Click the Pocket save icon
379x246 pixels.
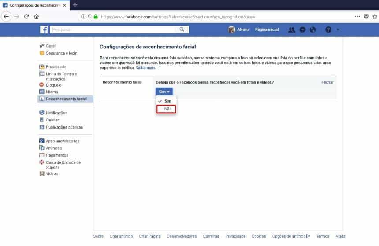click(366, 16)
